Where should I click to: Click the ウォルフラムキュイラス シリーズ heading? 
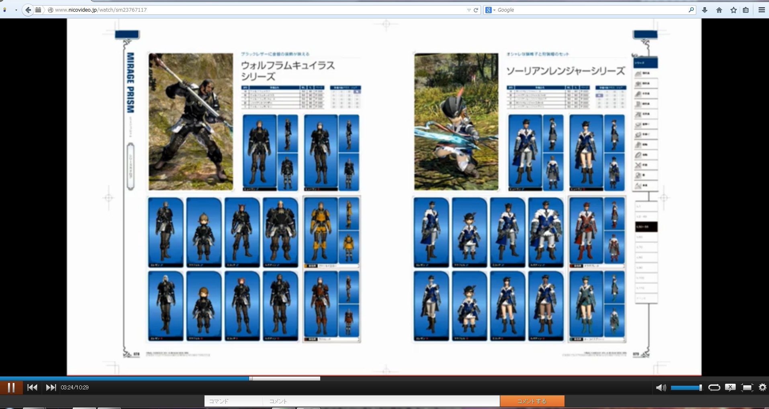288,71
